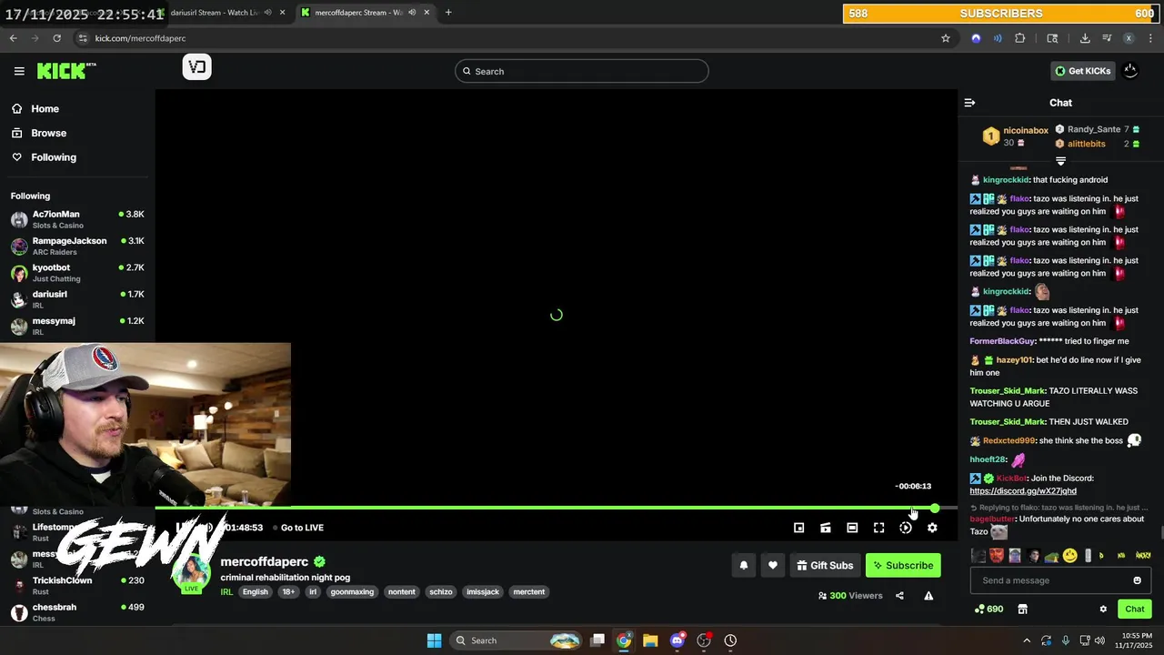
Task: Bookmark this page star
Action: coord(946,38)
